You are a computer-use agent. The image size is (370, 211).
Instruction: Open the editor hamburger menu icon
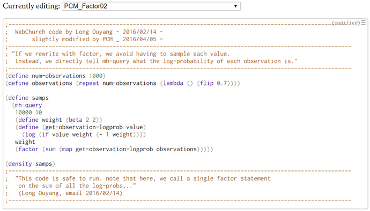[x=364, y=22]
